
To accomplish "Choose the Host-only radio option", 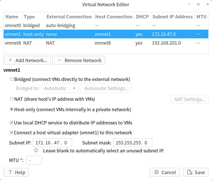I will 12,109.
